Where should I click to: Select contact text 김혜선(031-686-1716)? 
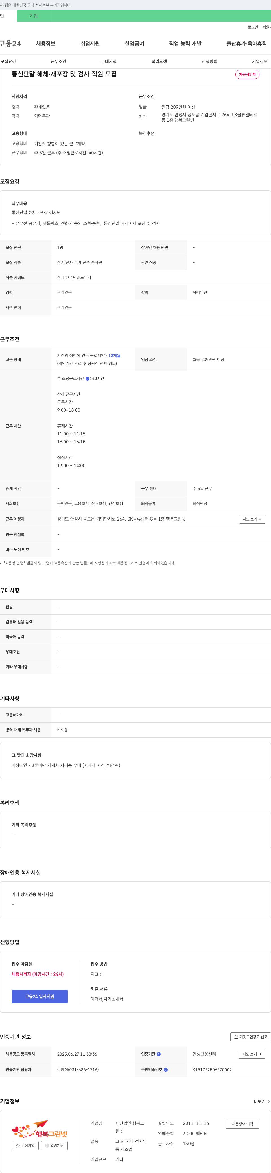[78, 1070]
